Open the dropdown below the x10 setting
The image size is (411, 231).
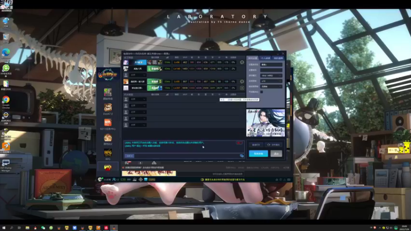click(x=271, y=86)
